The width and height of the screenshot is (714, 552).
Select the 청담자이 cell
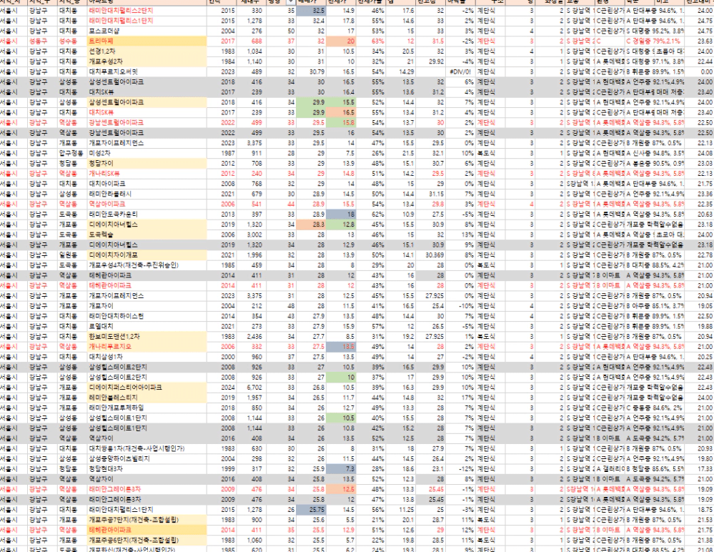point(147,163)
